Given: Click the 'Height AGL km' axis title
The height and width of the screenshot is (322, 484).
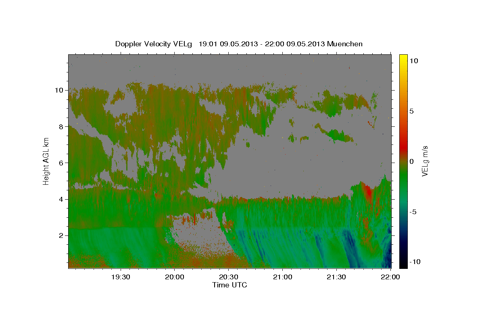Looking at the screenshot, I should coord(46,161).
